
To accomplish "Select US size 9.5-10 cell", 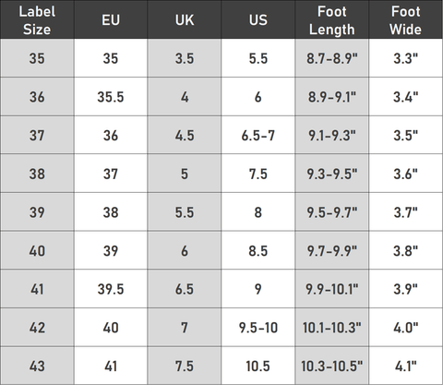I will click(x=258, y=328).
